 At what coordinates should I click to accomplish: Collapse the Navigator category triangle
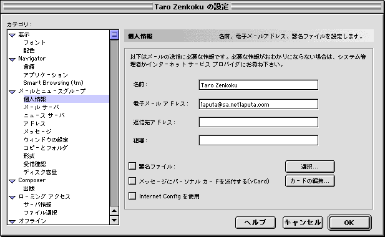coord(12,59)
